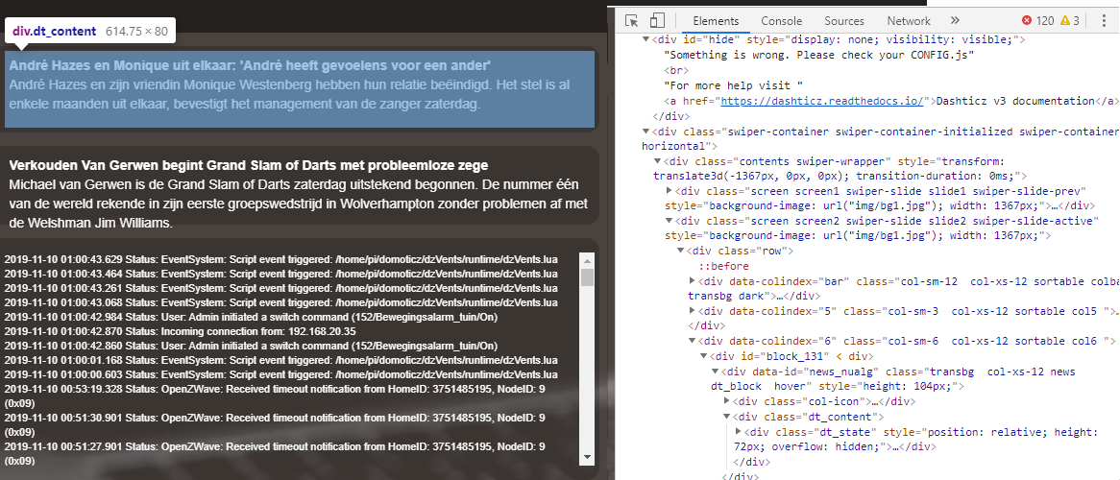
Task: Select the "Something is wrong" text node
Action: [x=819, y=56]
